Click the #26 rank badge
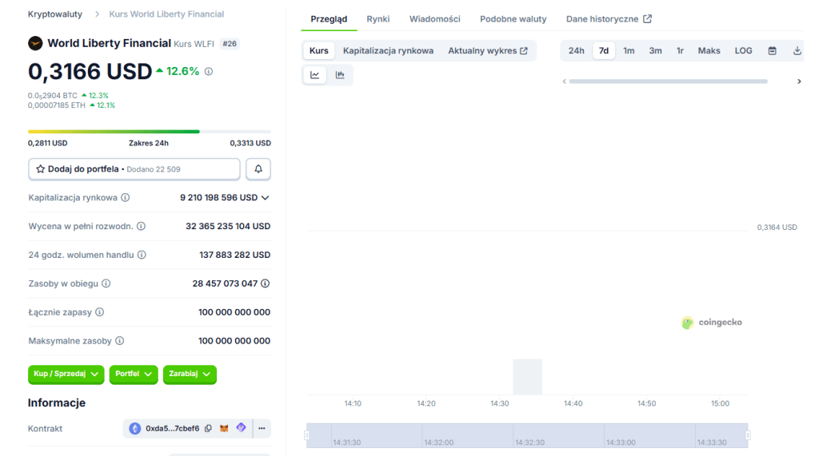 point(230,44)
